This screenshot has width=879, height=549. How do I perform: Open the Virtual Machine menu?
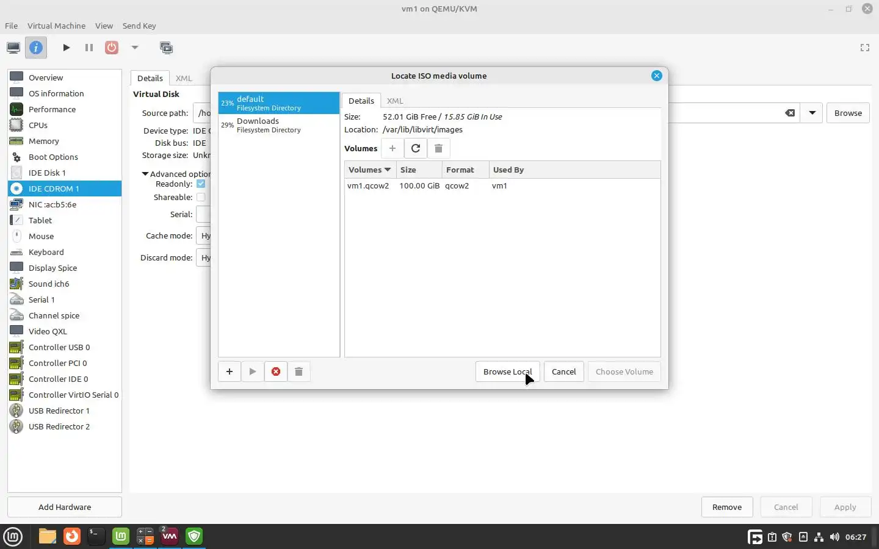56,26
